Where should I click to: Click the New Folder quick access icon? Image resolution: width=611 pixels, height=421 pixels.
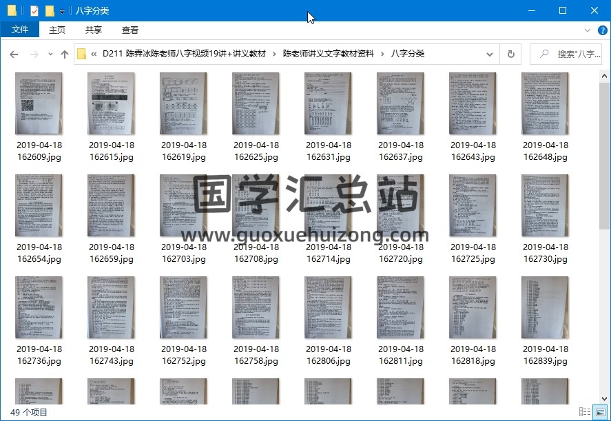(50, 10)
